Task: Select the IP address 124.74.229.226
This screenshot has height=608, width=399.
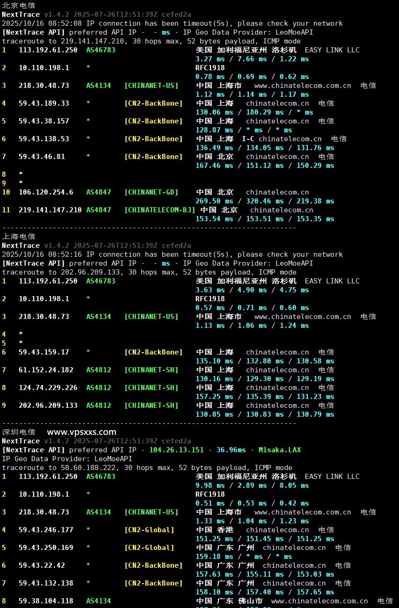Action: click(48, 388)
